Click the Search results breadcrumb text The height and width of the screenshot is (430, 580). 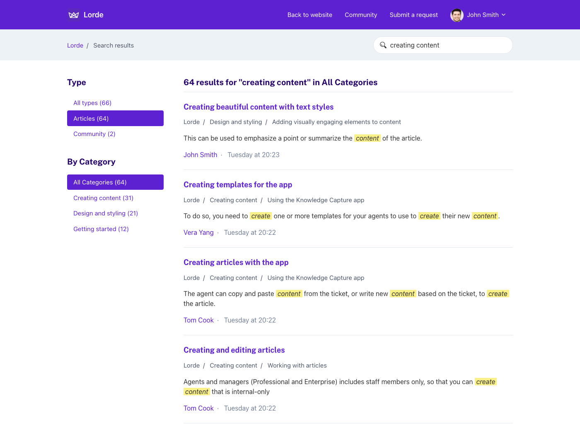(x=114, y=45)
